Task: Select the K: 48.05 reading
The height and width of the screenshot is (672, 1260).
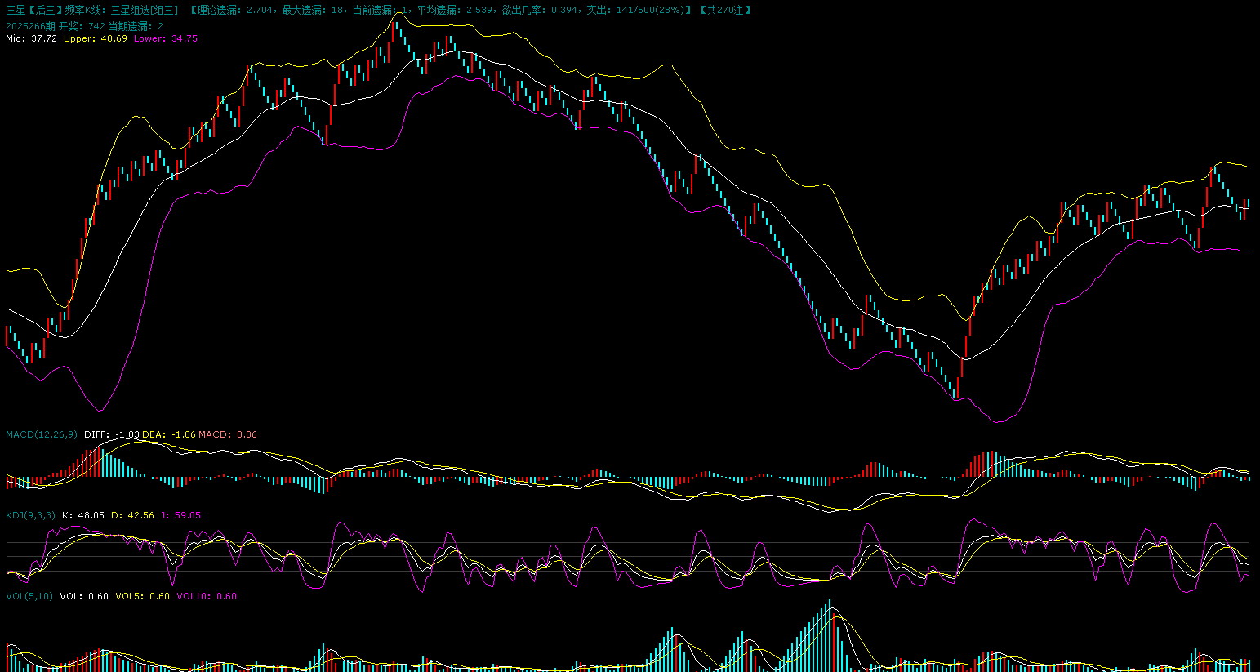Action: (83, 515)
